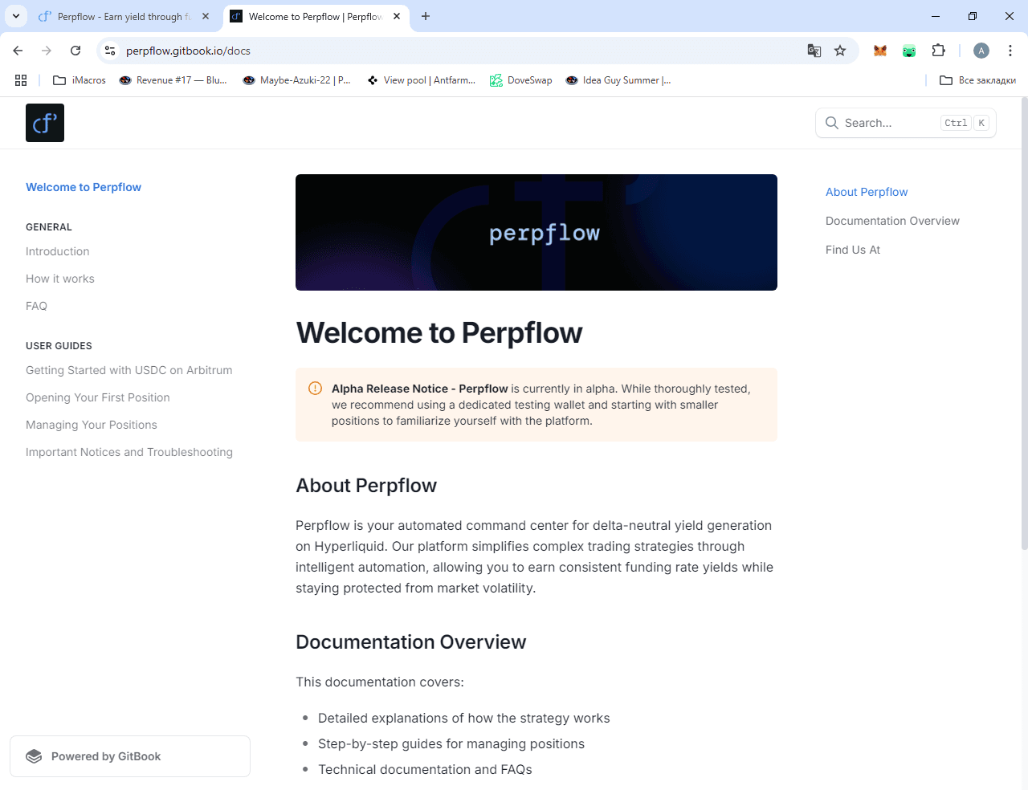Open the green robot extension icon
Image resolution: width=1028 pixels, height=790 pixels.
coord(909,51)
